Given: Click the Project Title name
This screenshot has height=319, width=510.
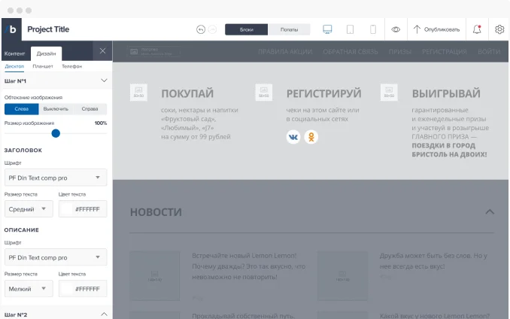Looking at the screenshot, I should [x=48, y=29].
